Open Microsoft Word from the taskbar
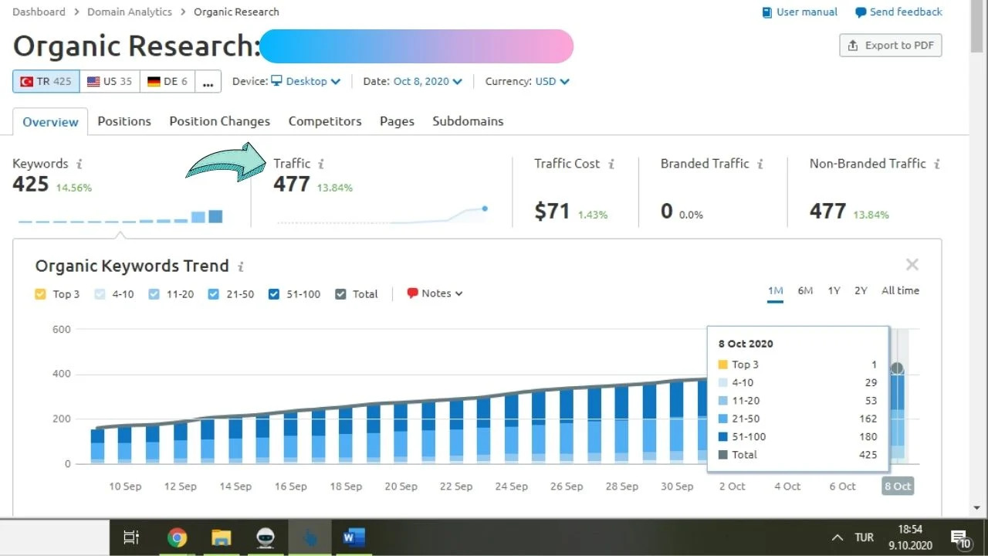988x556 pixels. pyautogui.click(x=354, y=537)
